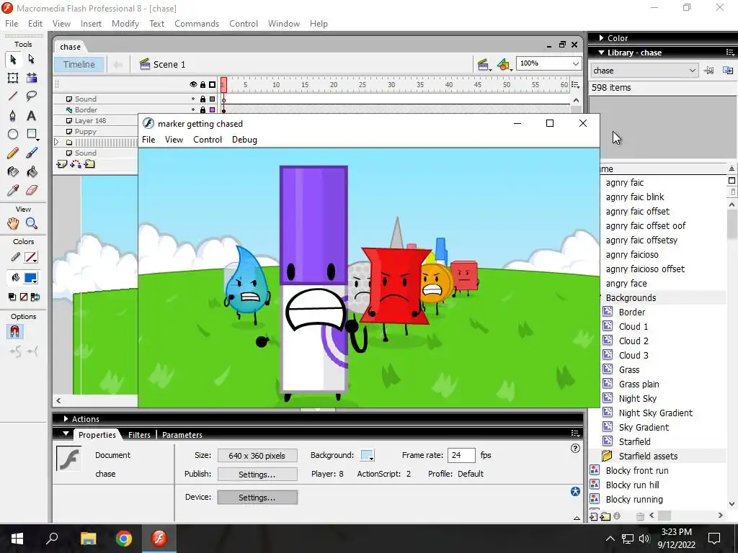Click the Insert Layer Folder icon
Screen dimensions: 738x553
click(x=89, y=164)
